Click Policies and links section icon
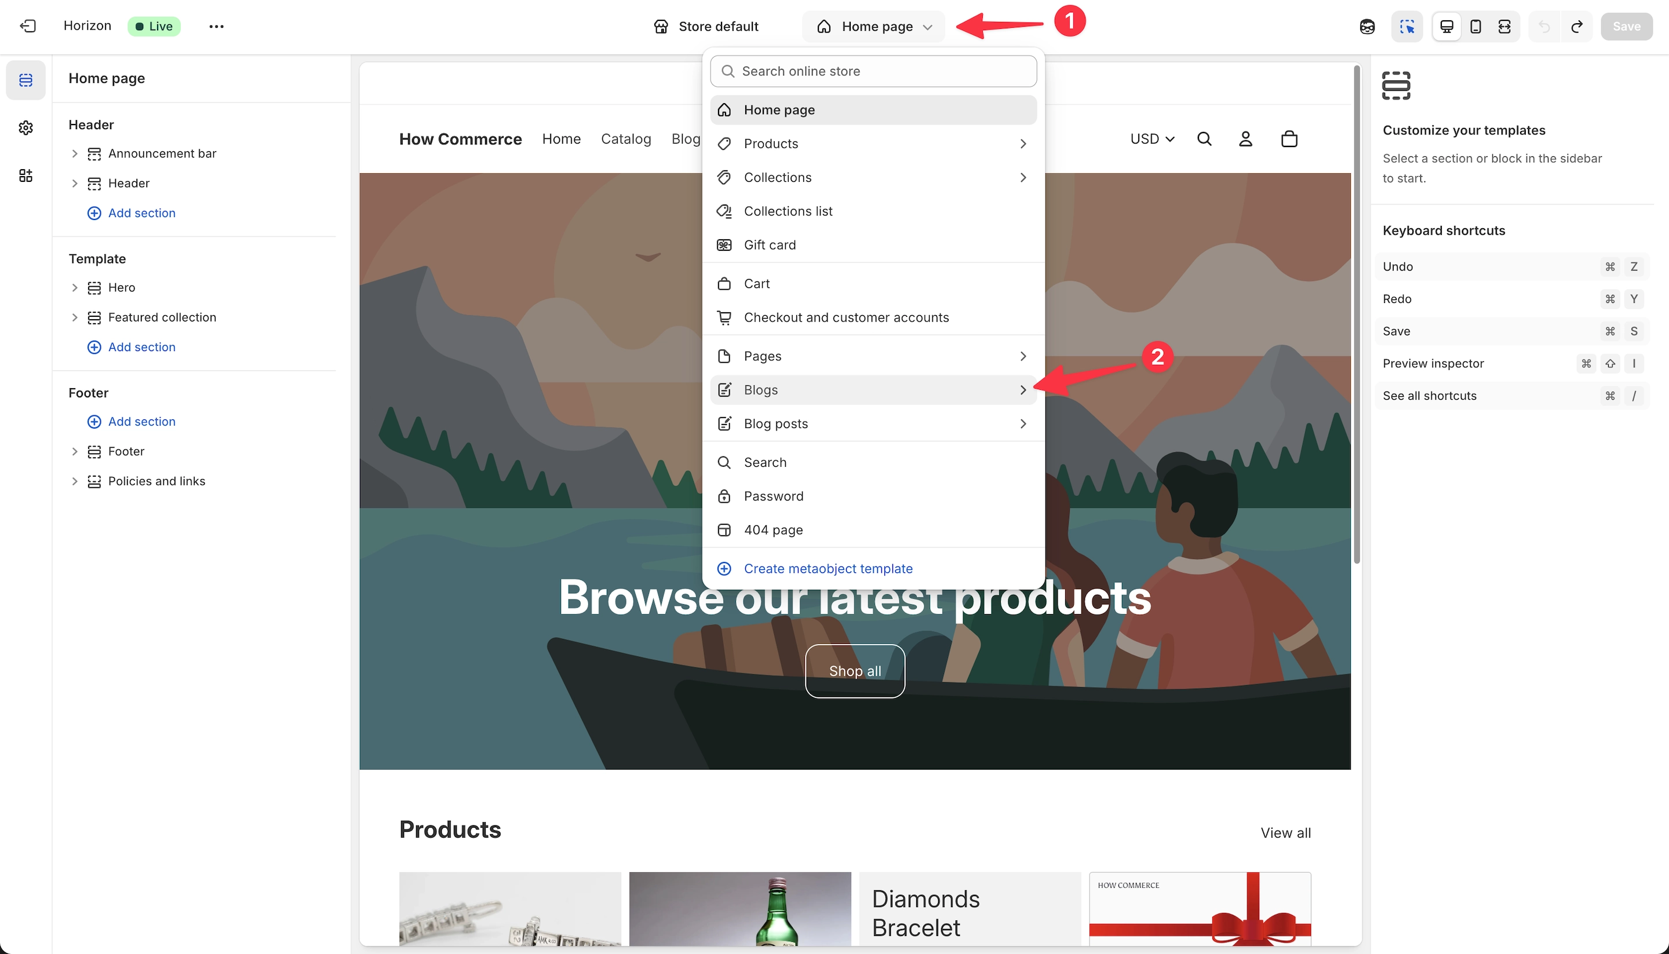The height and width of the screenshot is (954, 1669). click(x=94, y=481)
